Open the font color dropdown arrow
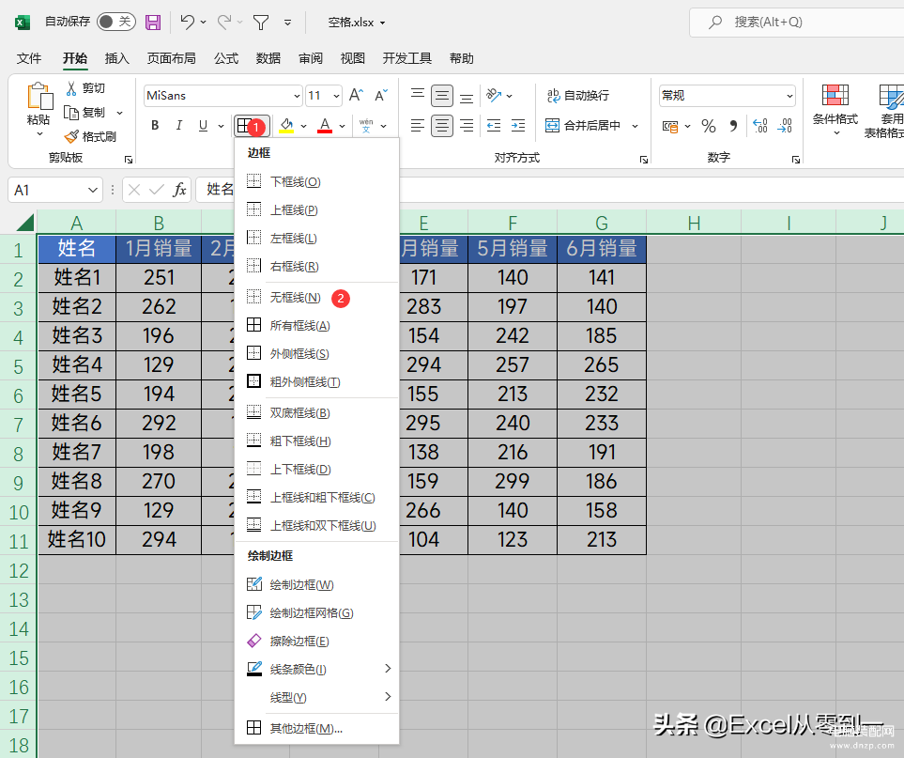904x758 pixels. pyautogui.click(x=343, y=126)
